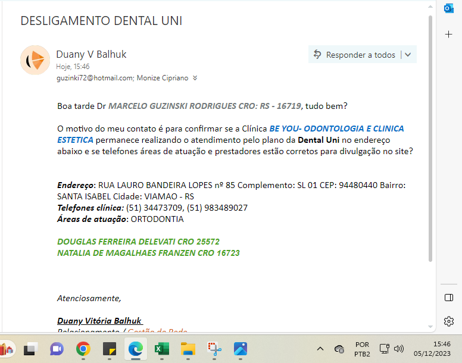Click the subject DESLIGAMENTO DENTAL UNI
Viewport: 462px width, 363px height.
101,21
